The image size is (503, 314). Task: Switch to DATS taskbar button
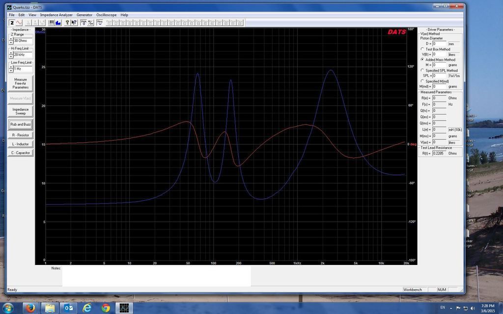point(124,308)
